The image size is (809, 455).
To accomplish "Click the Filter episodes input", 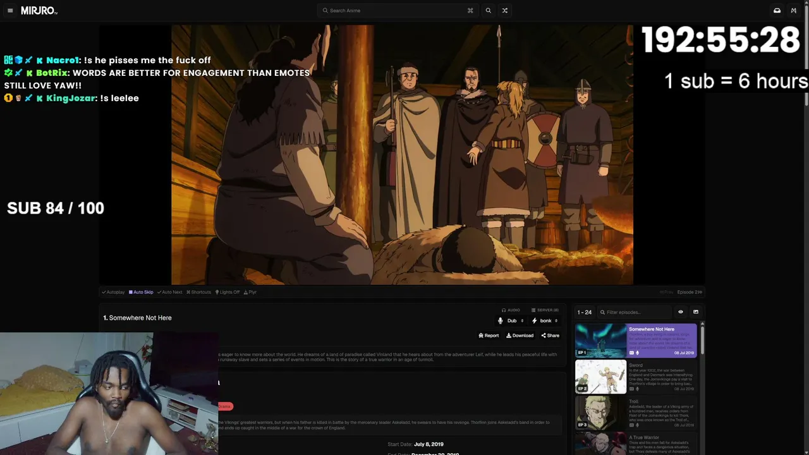I will click(634, 312).
